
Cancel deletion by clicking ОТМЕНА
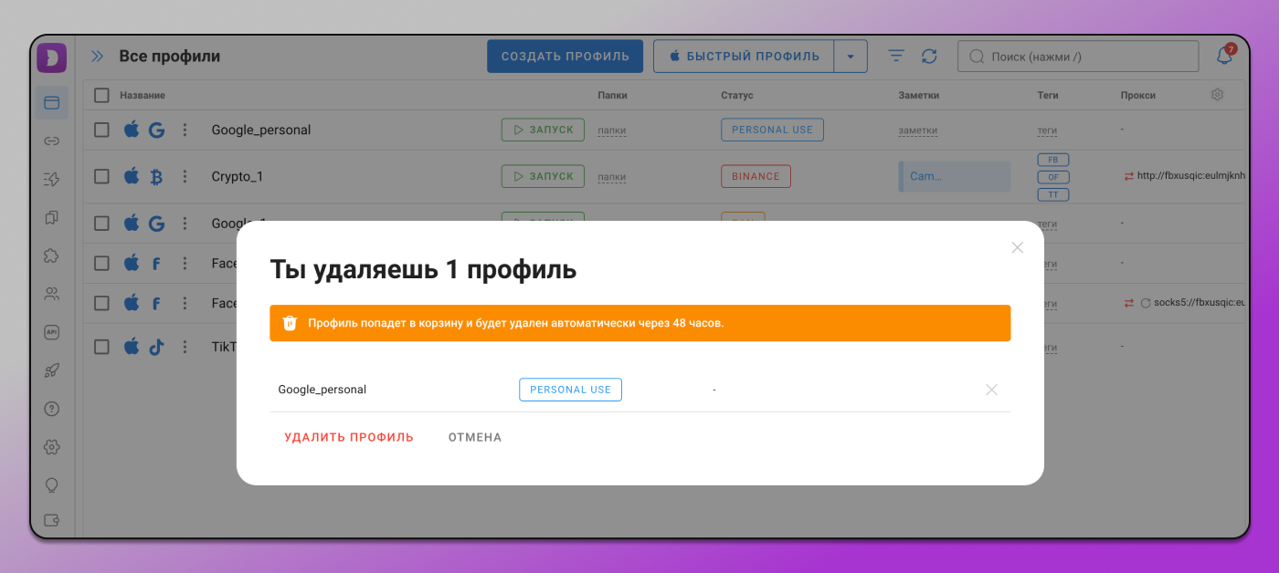(474, 437)
